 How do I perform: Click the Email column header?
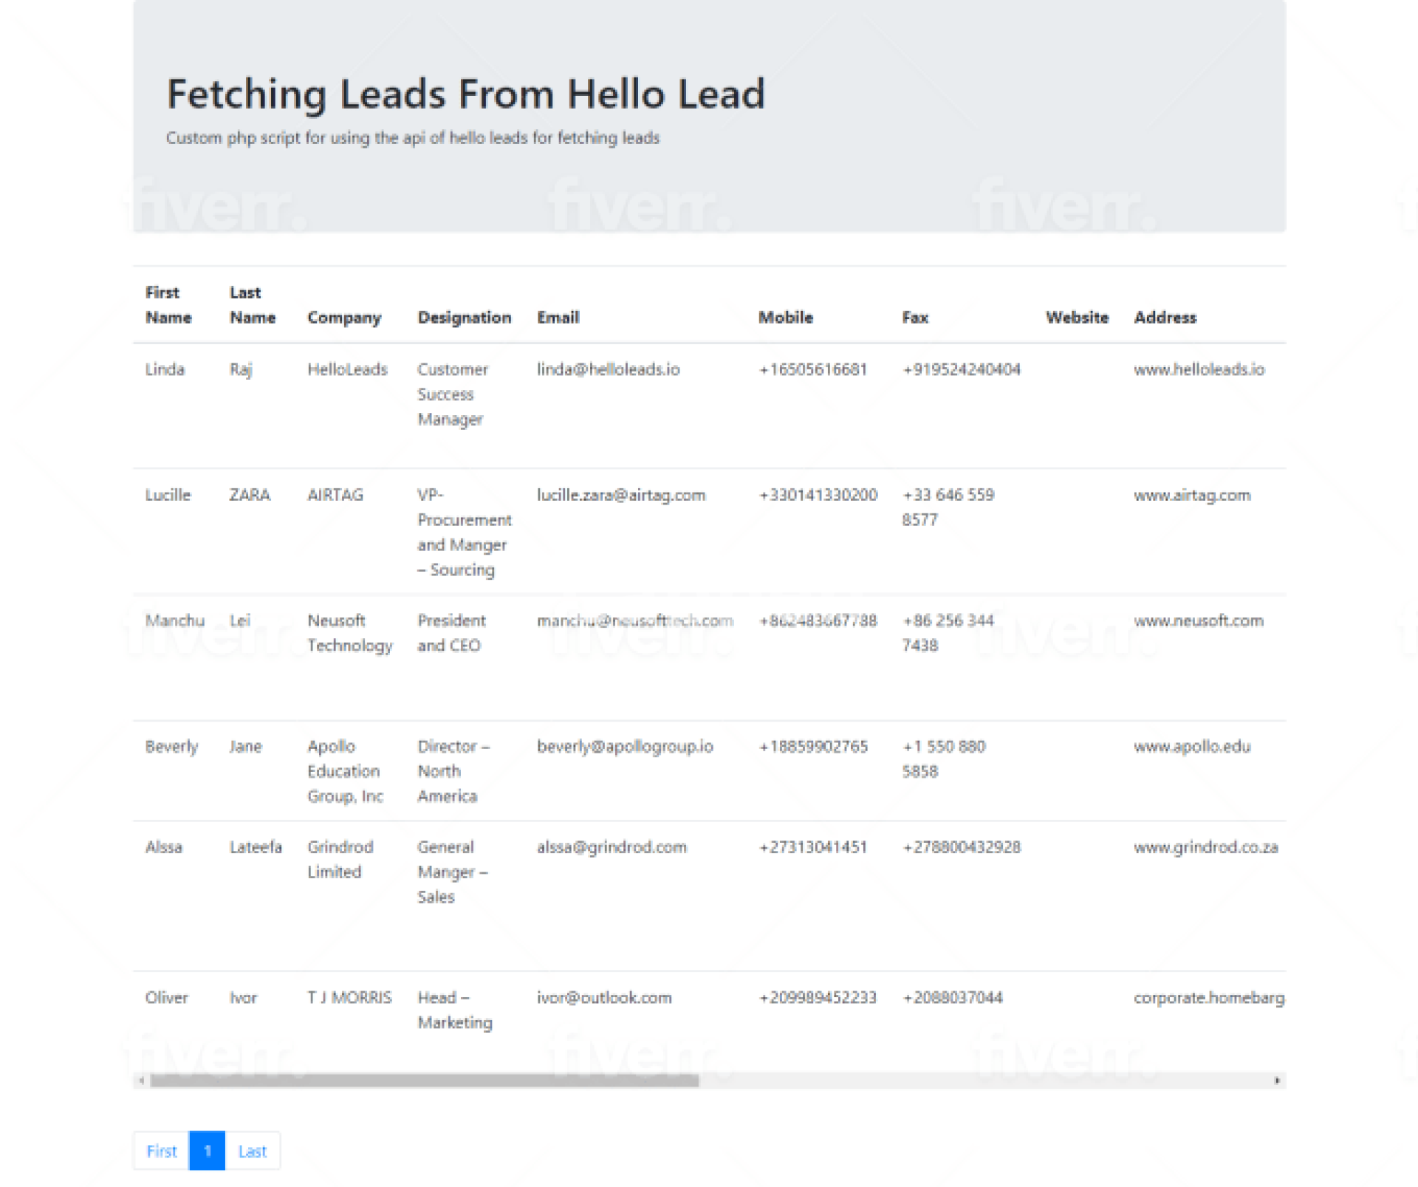[558, 318]
